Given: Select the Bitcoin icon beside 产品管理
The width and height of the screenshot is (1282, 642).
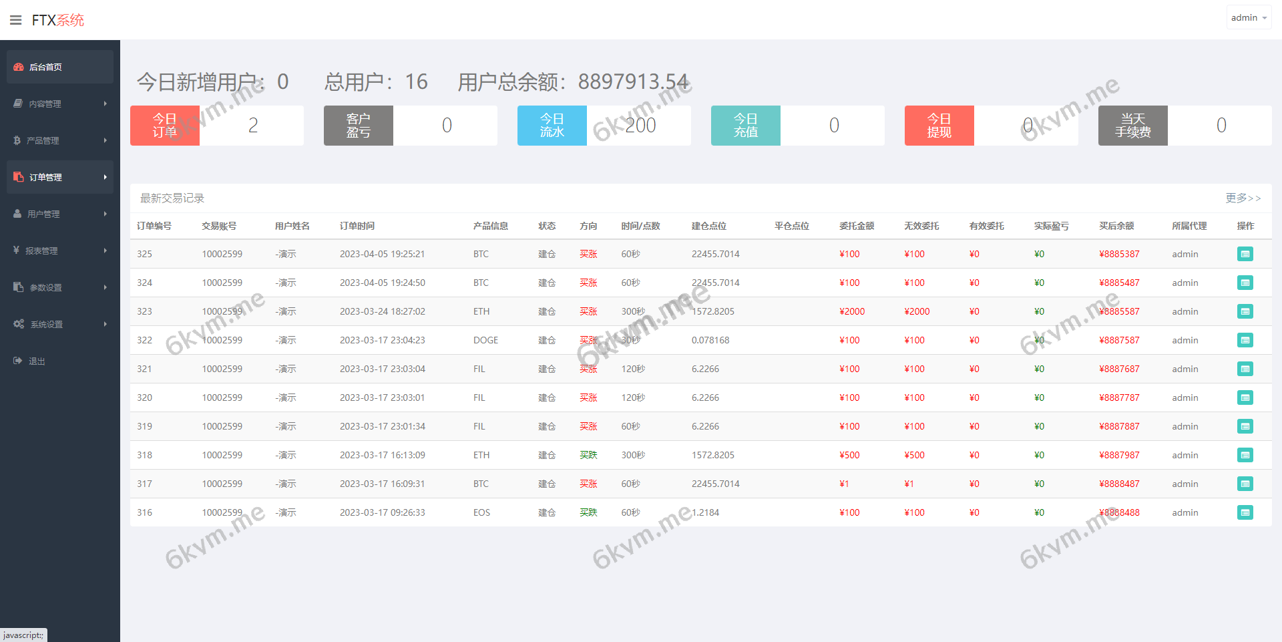Looking at the screenshot, I should [17, 140].
